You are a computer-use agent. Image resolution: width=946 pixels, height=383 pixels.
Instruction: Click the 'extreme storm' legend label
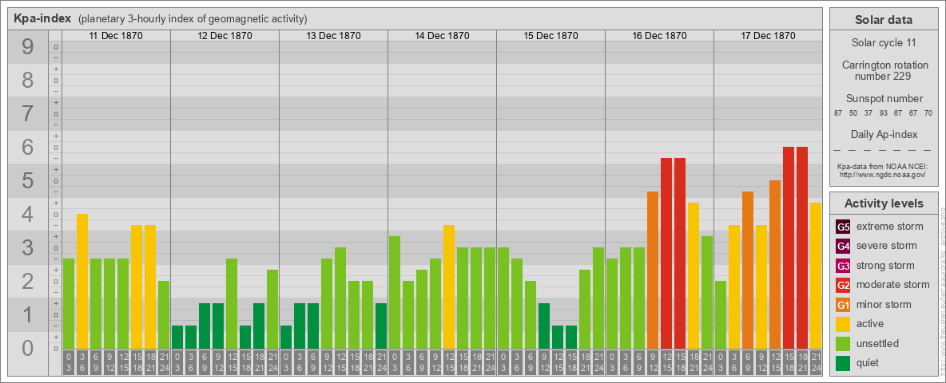890,227
